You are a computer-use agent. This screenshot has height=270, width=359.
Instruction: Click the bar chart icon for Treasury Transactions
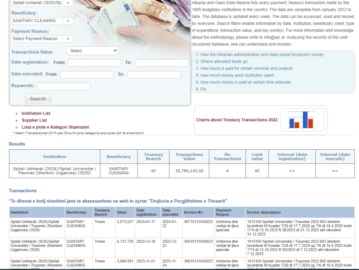click(301, 120)
